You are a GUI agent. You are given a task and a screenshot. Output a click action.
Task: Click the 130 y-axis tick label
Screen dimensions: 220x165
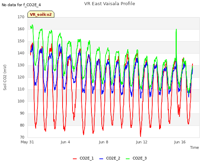coord(21,65)
